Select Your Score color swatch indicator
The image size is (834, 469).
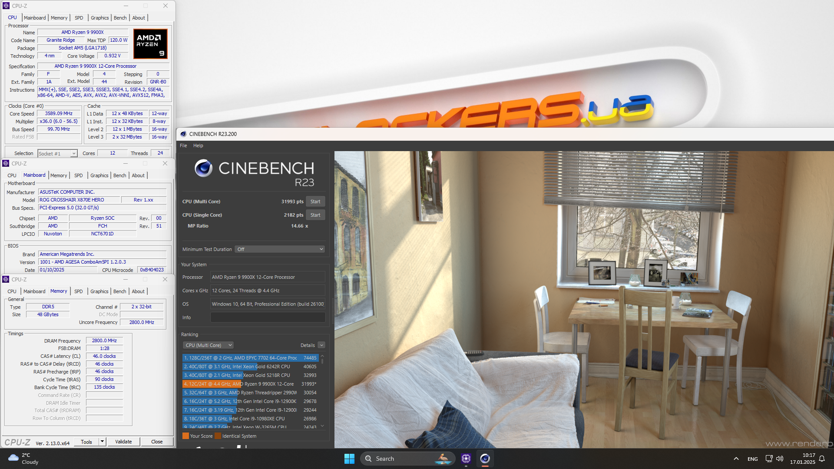[x=185, y=436]
